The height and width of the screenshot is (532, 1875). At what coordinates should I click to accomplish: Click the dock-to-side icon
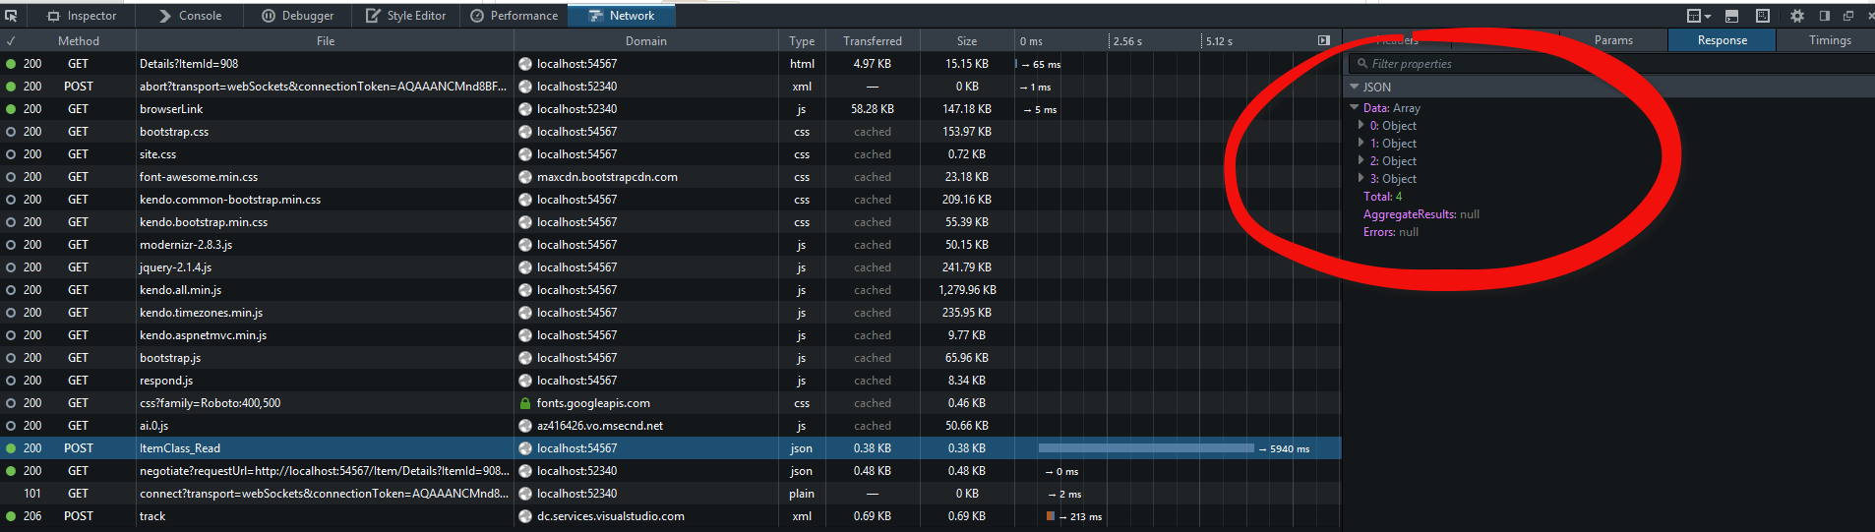1824,16
